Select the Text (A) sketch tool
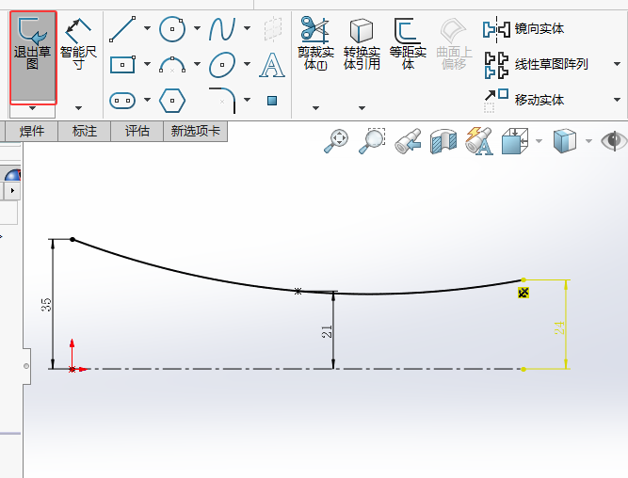Viewport: 628px width, 478px height. [x=272, y=64]
